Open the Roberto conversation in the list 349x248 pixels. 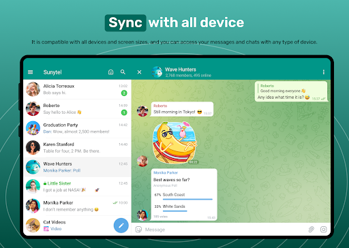click(77, 109)
